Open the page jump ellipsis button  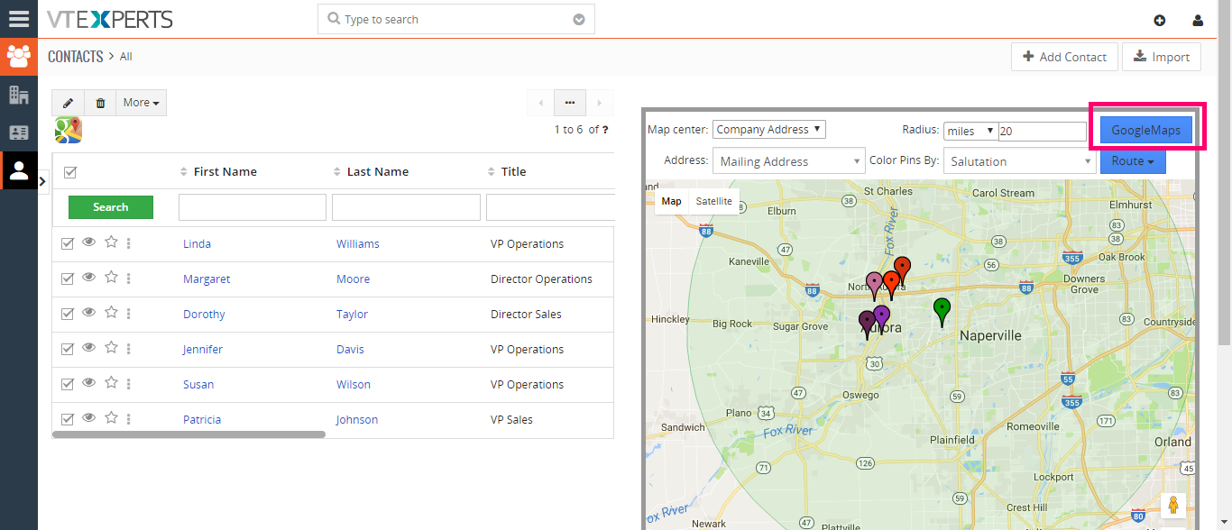coord(570,103)
